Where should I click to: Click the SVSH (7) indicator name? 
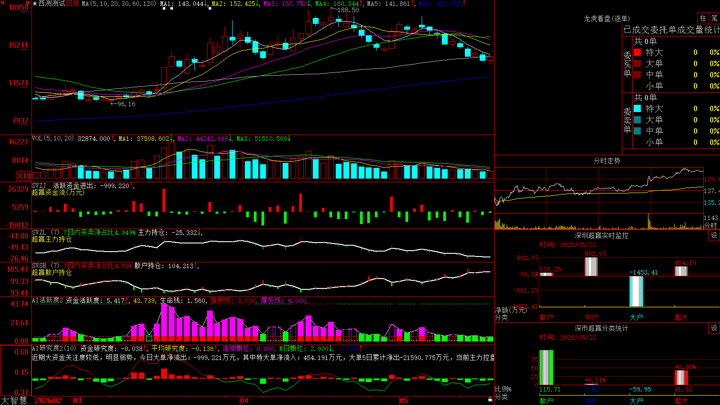coord(45,265)
